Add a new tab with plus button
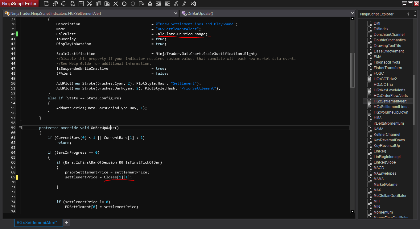This screenshot has height=229, width=420. 66,223
